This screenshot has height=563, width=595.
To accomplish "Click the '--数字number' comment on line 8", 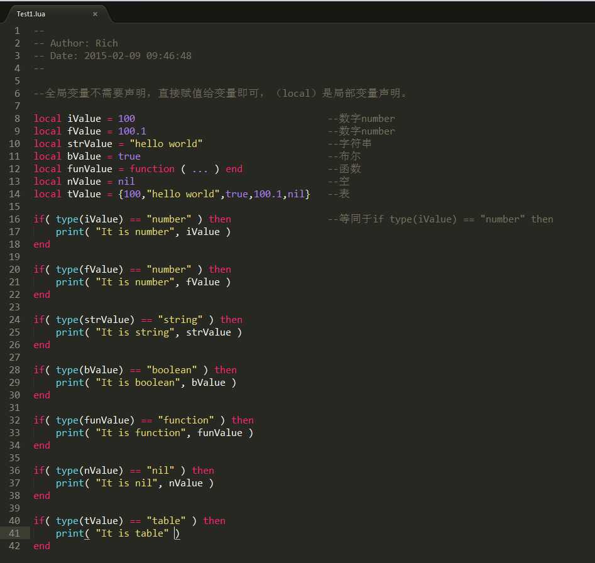I will tap(361, 119).
